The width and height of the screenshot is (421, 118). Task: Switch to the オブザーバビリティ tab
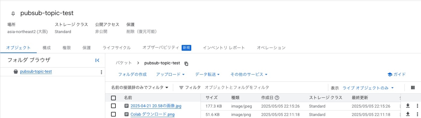pyautogui.click(x=161, y=48)
